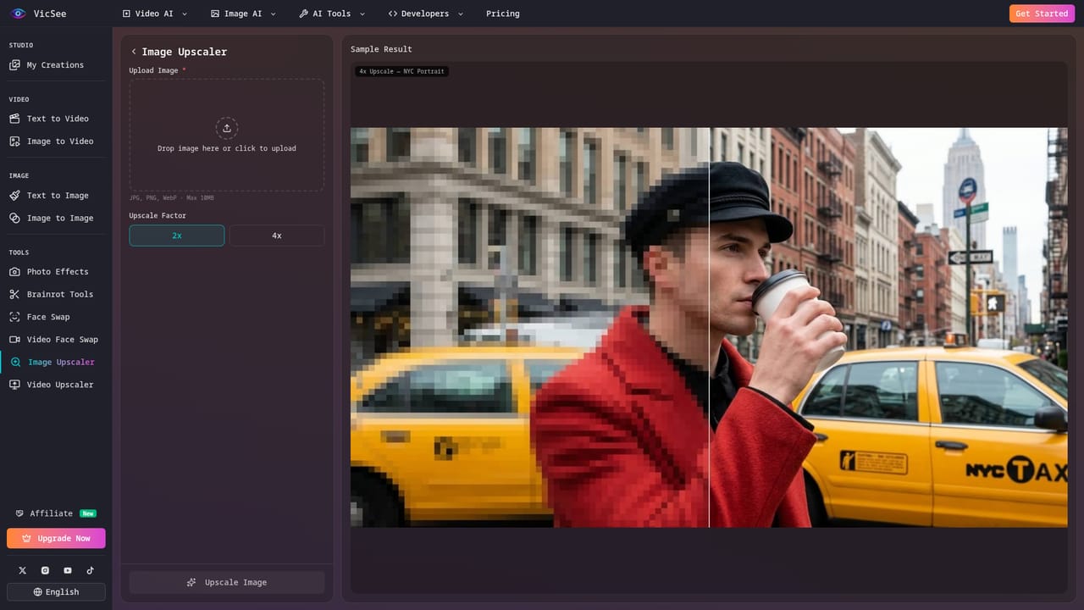Select the 4x upscale factor
Screen dimensions: 1084x610
277,236
